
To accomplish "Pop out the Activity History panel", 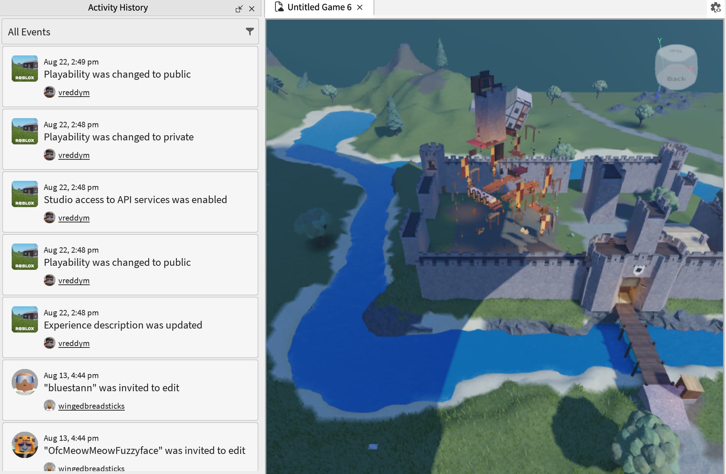I will point(239,9).
